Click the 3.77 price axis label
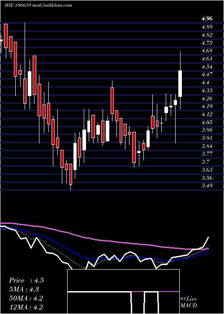Image resolution: width=224 pixels, height=314 pixels. click(207, 154)
